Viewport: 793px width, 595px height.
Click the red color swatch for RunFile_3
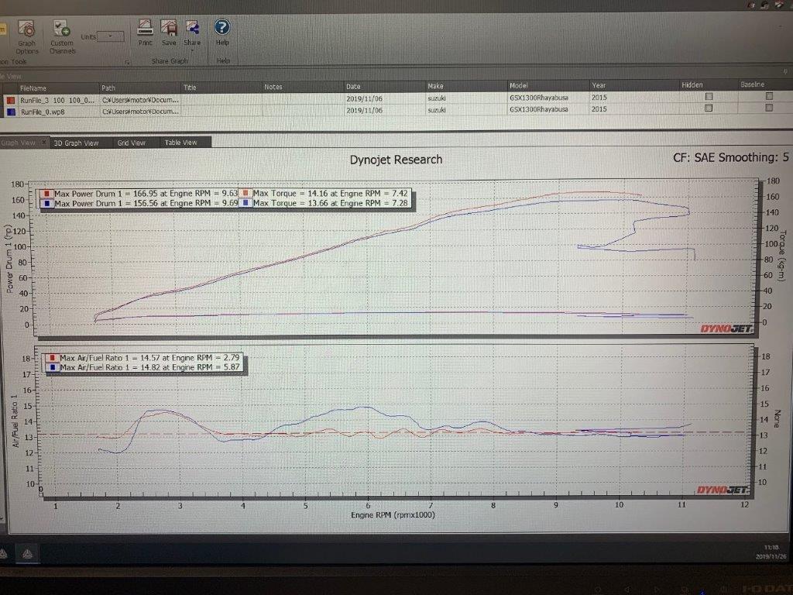click(10, 100)
